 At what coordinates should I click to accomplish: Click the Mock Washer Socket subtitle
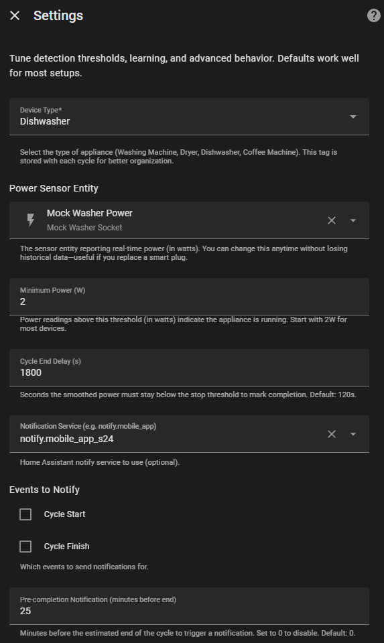pos(84,228)
